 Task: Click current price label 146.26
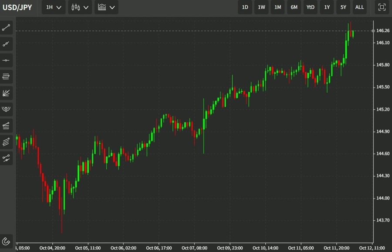point(383,30)
